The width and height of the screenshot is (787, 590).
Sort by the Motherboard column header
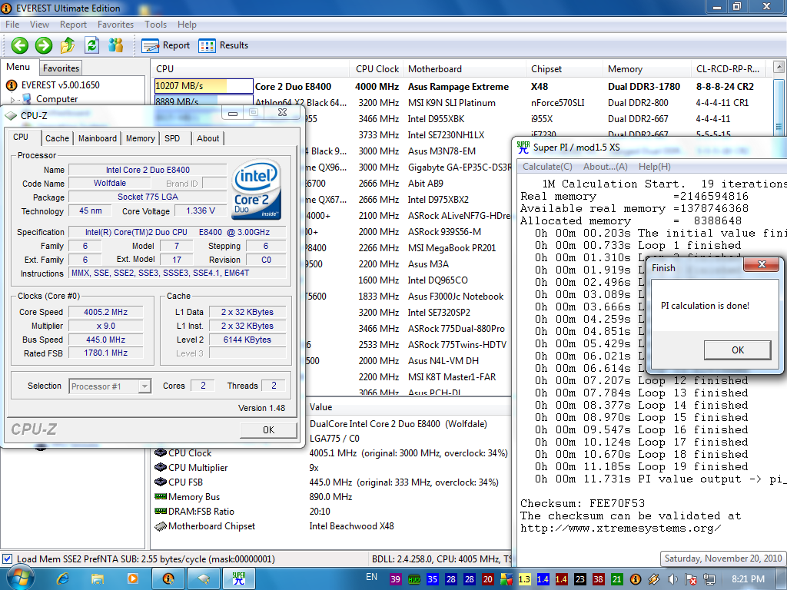tap(465, 69)
